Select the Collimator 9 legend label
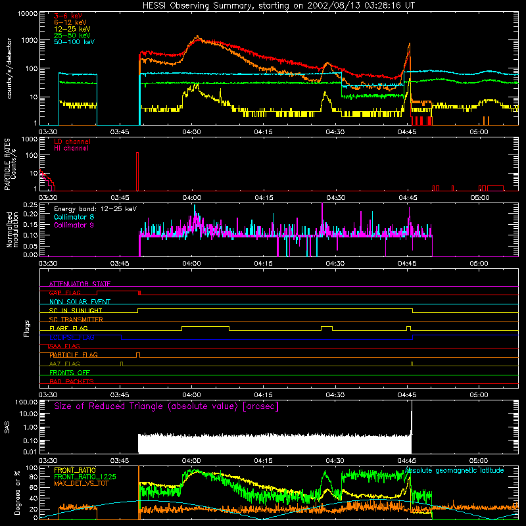This screenshot has width=526, height=526. pyautogui.click(x=74, y=225)
